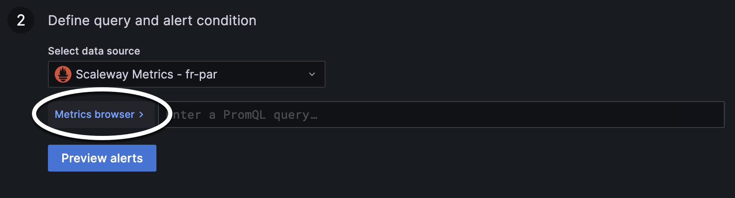
Task: Run alert preview with the blue button
Action: click(x=102, y=158)
